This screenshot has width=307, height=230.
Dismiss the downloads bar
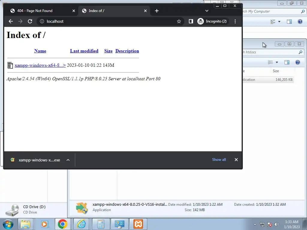(x=236, y=160)
